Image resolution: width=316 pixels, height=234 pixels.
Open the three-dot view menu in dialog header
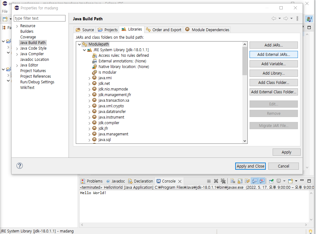pyautogui.click(x=297, y=18)
